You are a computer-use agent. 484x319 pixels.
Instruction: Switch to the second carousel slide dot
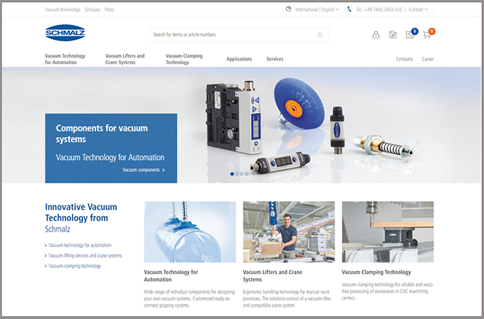(x=236, y=173)
